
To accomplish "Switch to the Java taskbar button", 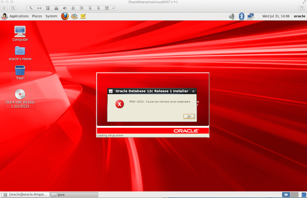I will pyautogui.click(x=74, y=195).
